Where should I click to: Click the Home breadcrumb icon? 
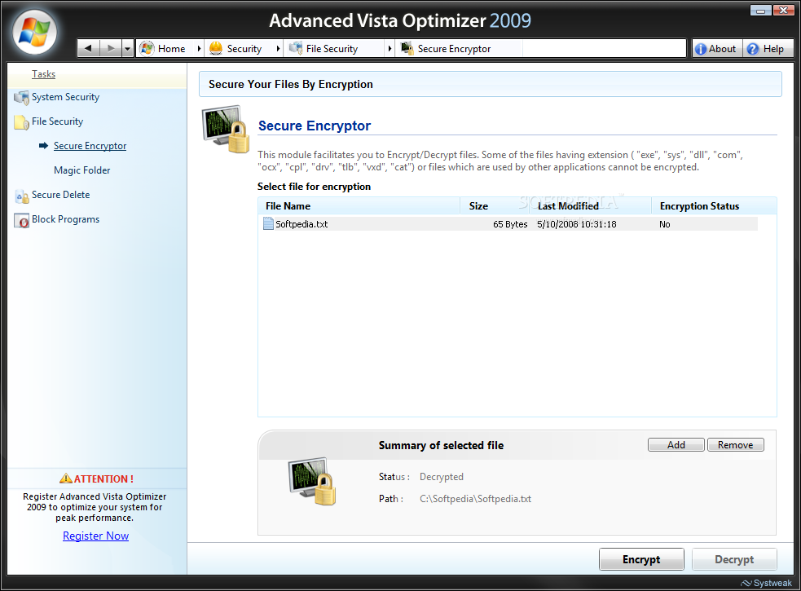coord(147,49)
